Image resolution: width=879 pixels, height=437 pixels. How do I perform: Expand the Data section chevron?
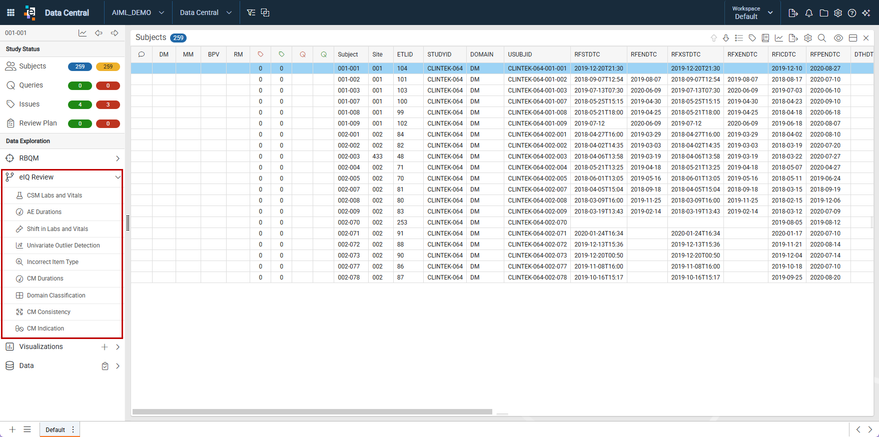pyautogui.click(x=118, y=366)
